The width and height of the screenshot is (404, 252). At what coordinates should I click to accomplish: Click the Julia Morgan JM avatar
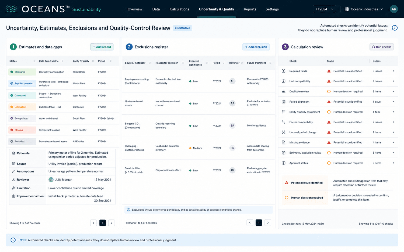[x=51, y=179]
